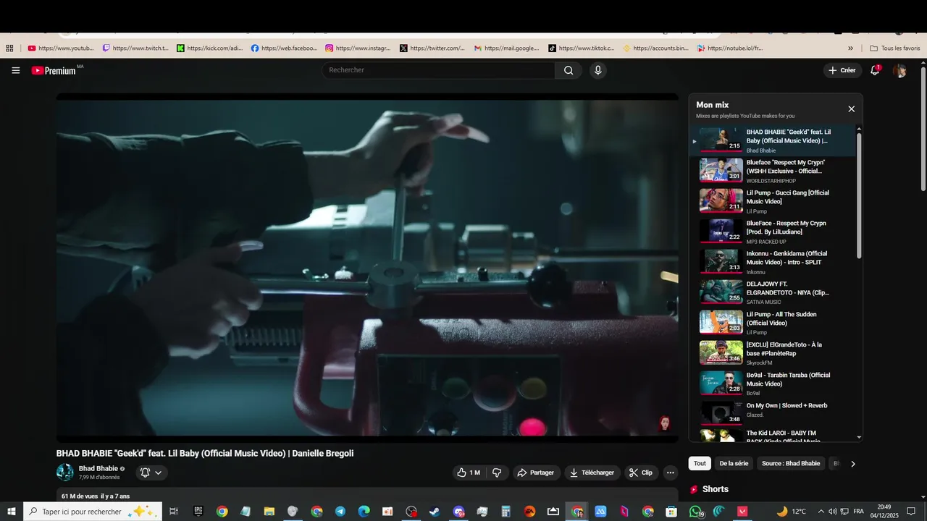Screen dimensions: 927x521
Task: Click the YouTube Premium logo
Action: (x=54, y=70)
